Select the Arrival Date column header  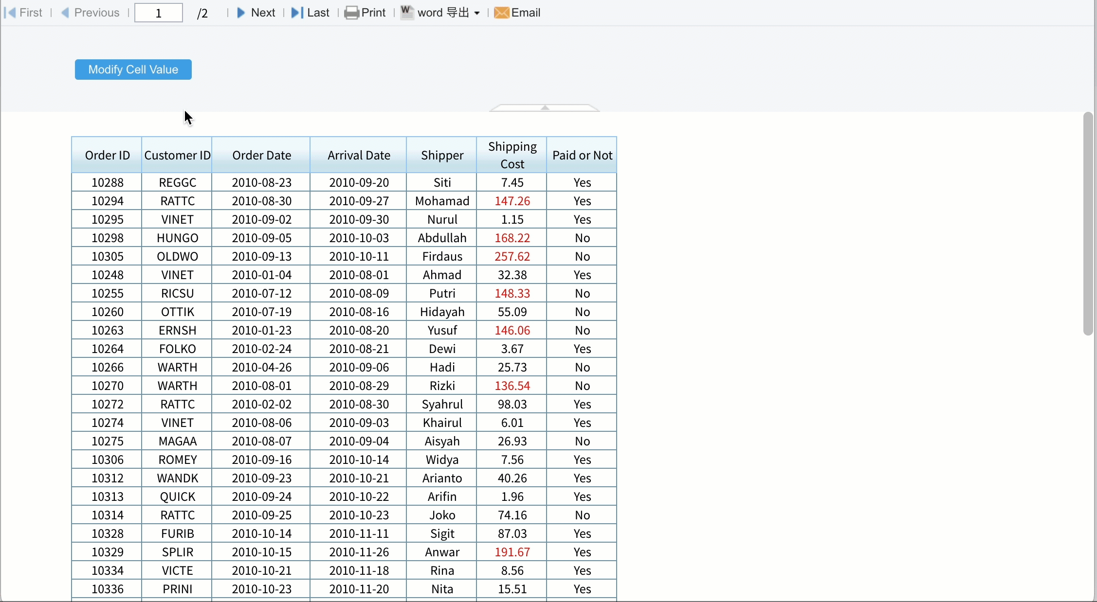[358, 155]
